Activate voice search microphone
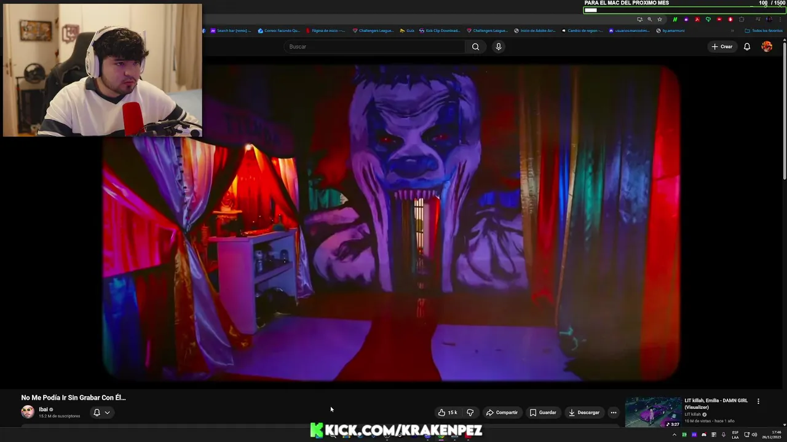This screenshot has height=442, width=787. pyautogui.click(x=499, y=47)
